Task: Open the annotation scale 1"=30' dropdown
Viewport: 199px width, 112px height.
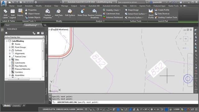Action: (144, 109)
